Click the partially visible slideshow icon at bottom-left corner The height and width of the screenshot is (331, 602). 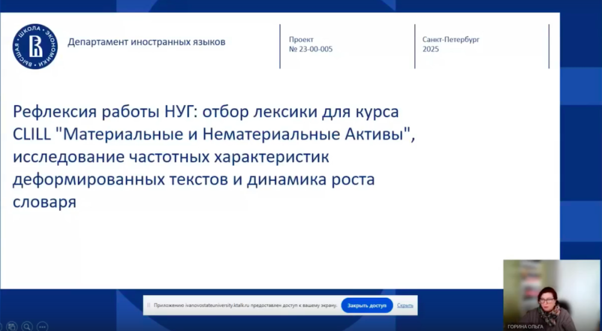pos(2,326)
